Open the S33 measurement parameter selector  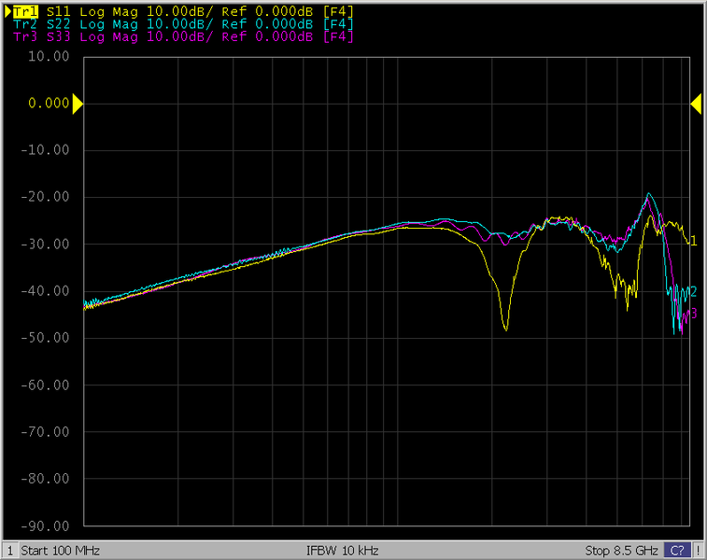tap(59, 37)
